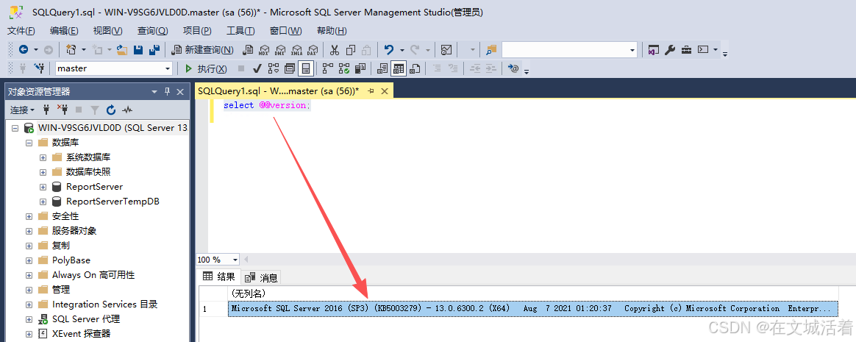Image resolution: width=856 pixels, height=342 pixels.
Task: Click the new project icon
Action: 71,50
